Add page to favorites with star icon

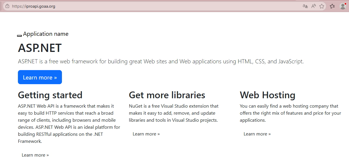pyautogui.click(x=322, y=6)
